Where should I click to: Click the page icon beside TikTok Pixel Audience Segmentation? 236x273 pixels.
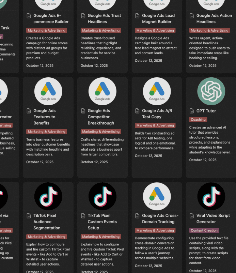tap(29, 216)
